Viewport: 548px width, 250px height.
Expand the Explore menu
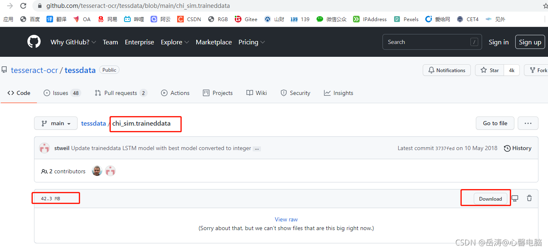coord(175,42)
